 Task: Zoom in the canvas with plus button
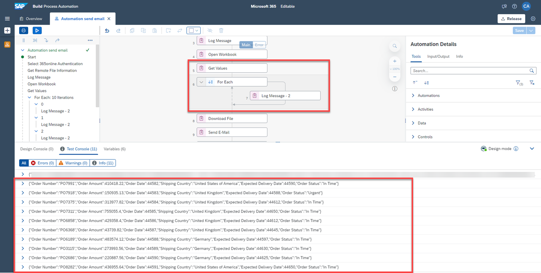click(x=395, y=61)
